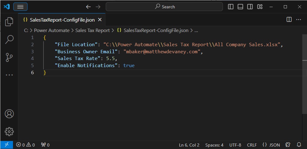Click the Search command center box
This screenshot has height=149, width=307.
click(164, 7)
